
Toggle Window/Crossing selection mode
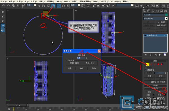point(53,6)
